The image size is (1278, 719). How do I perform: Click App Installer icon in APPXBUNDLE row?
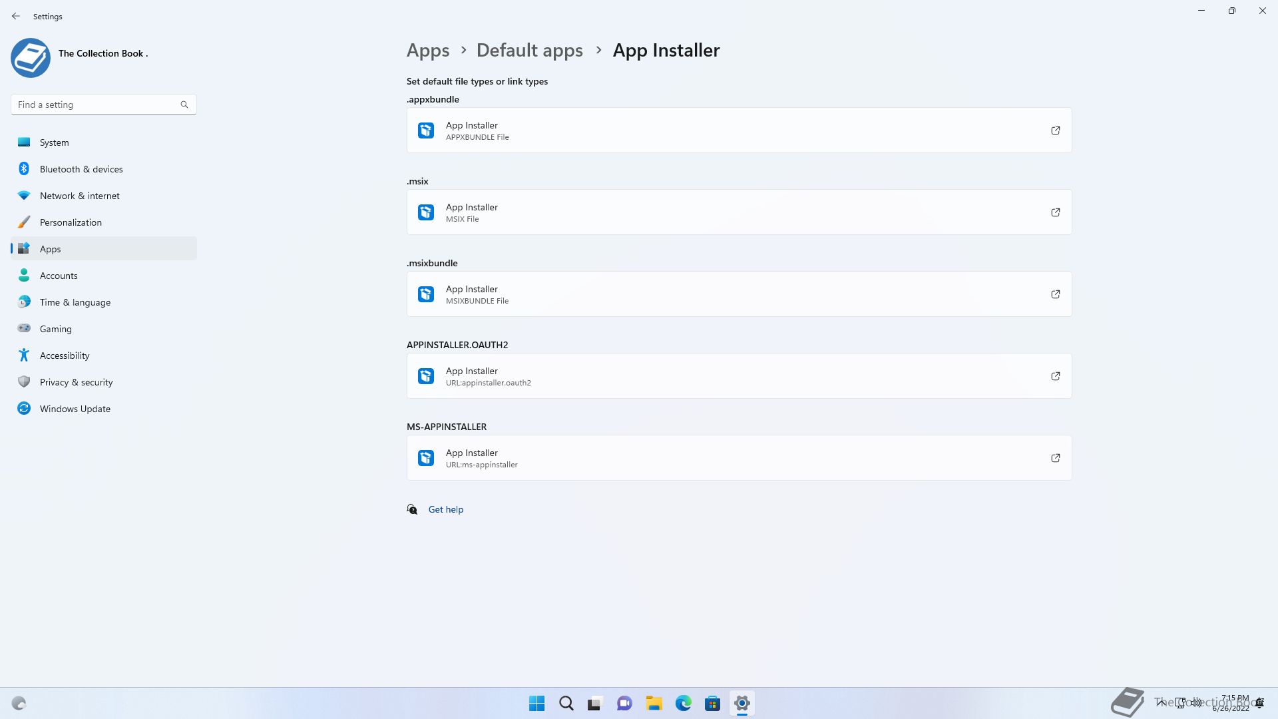pos(426,130)
